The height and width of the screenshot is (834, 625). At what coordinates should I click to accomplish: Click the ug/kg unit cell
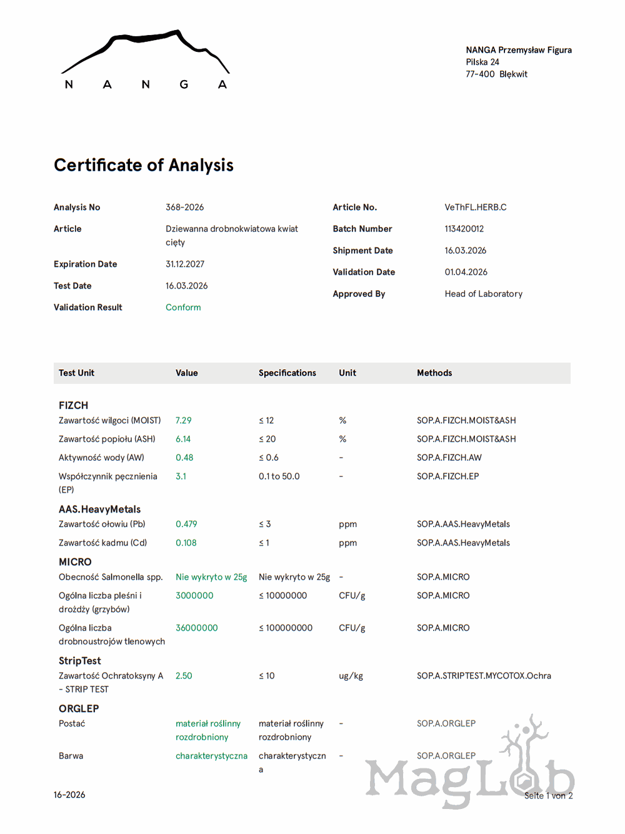pos(351,676)
